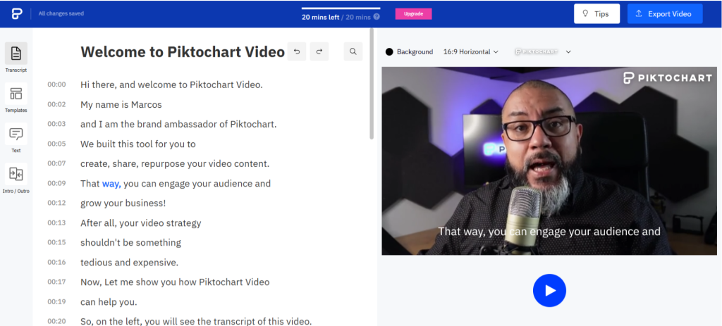Click the pink Upgrade button
Viewport: 722px width, 326px height.
pos(413,14)
